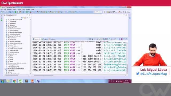Open the Package Explorer view menu arrow
171x96 pixels.
click(x=30, y=18)
